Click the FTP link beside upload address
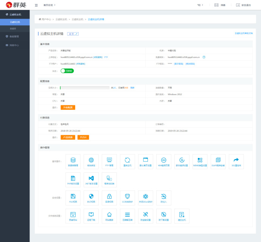Image resolution: width=261 pixels, height=242 pixels. [x=106, y=57]
